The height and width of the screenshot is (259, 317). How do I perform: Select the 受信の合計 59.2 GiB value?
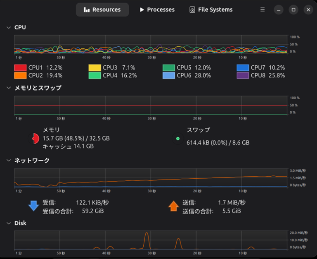(93, 211)
